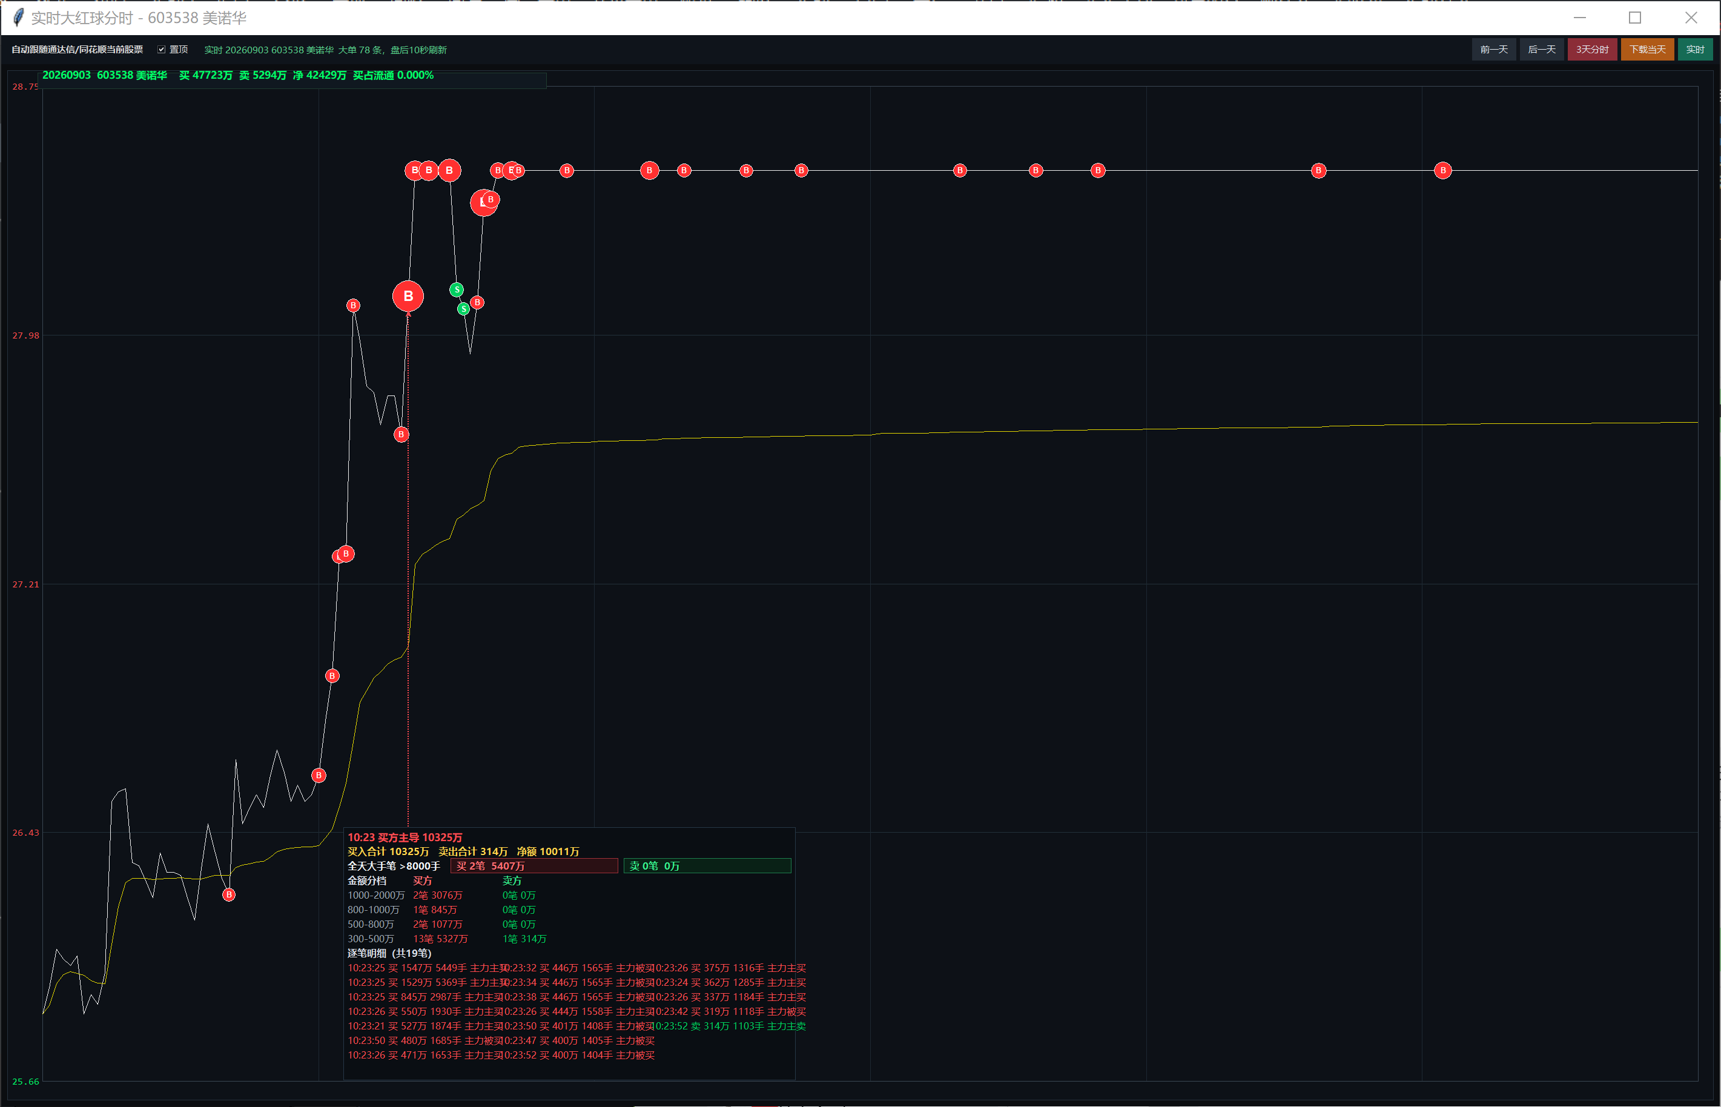Click the largest red B buy marker
Viewport: 1721px width, 1107px height.
(x=408, y=296)
